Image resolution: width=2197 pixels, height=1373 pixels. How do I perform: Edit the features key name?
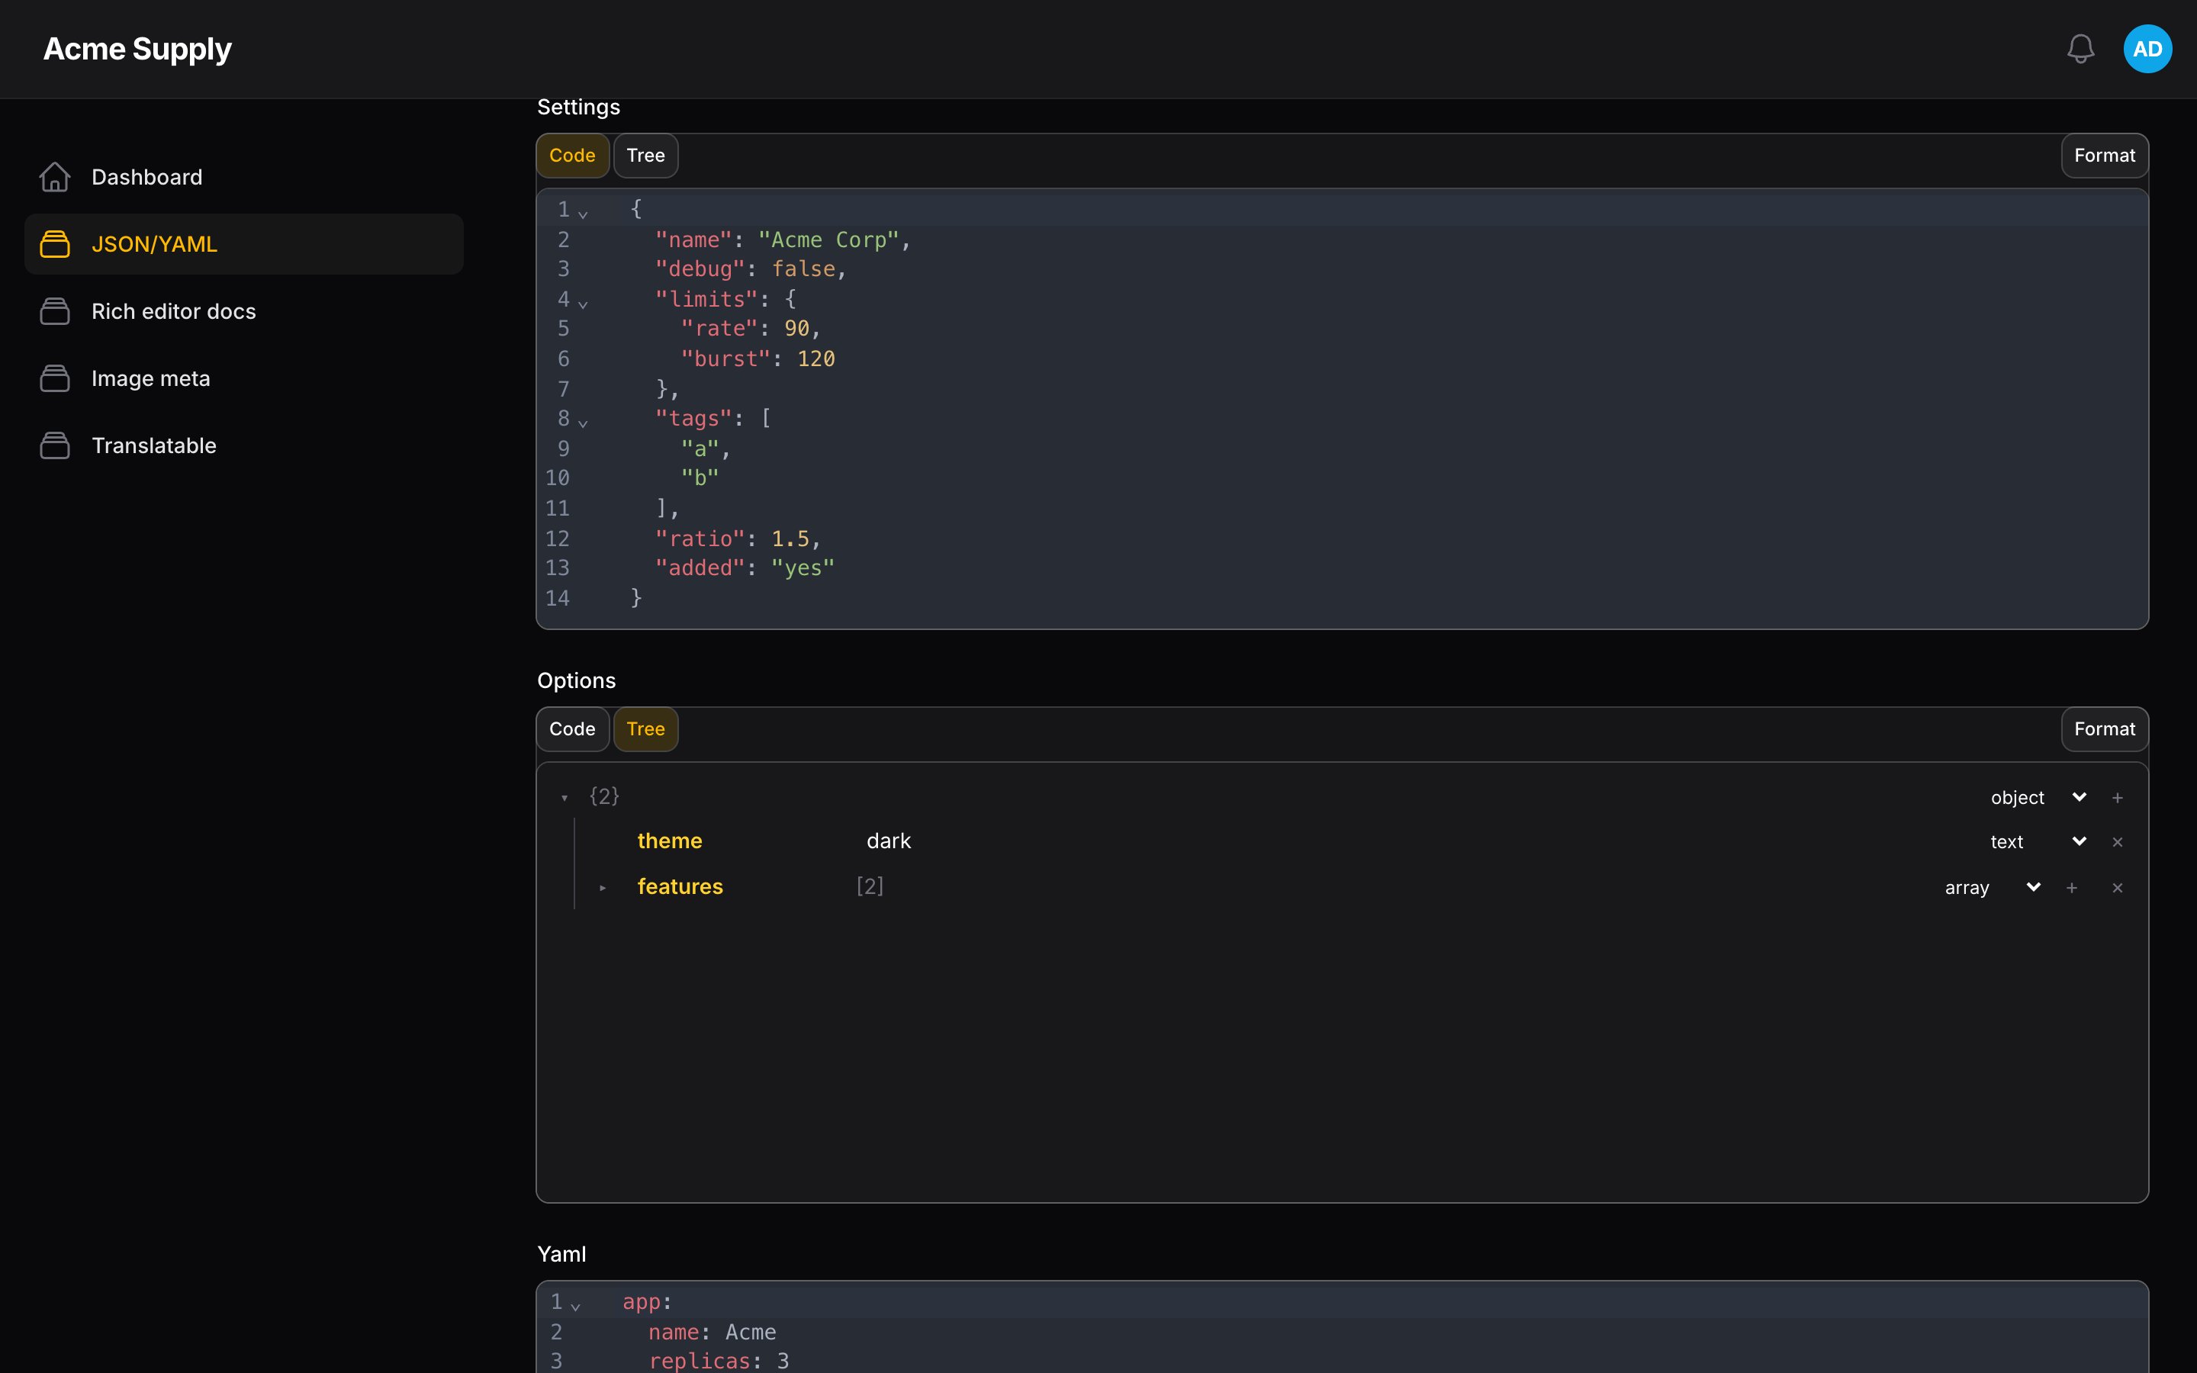coord(680,886)
